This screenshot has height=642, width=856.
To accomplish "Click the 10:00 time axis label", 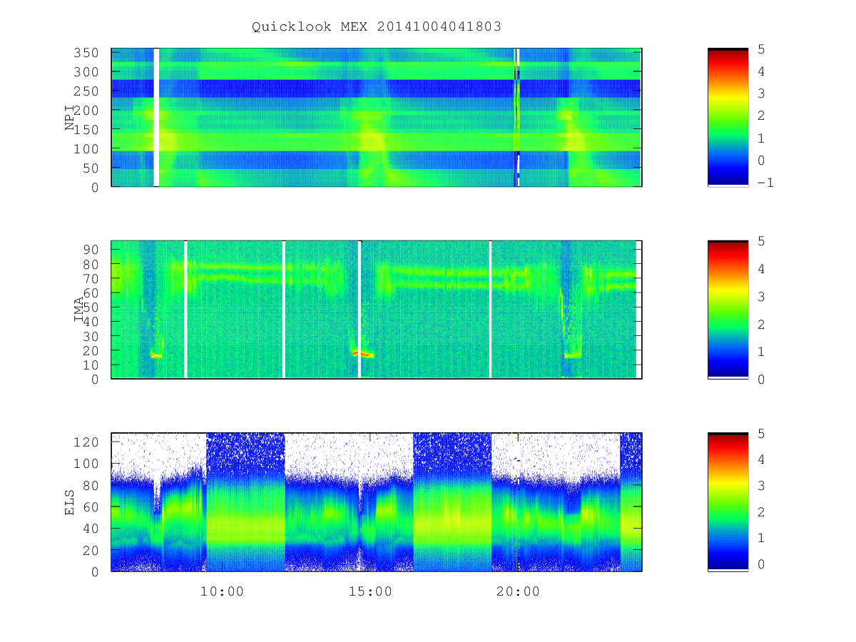I will 222,591.
